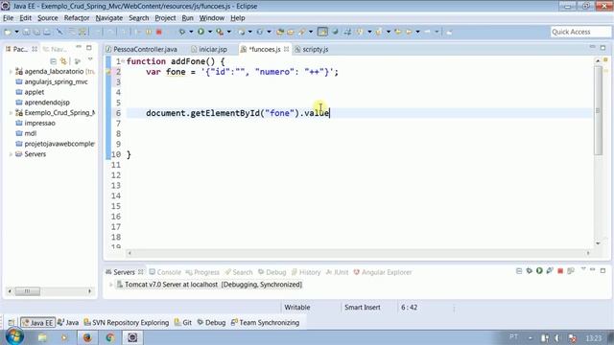Switch to the JUnit view tab

[x=337, y=272]
